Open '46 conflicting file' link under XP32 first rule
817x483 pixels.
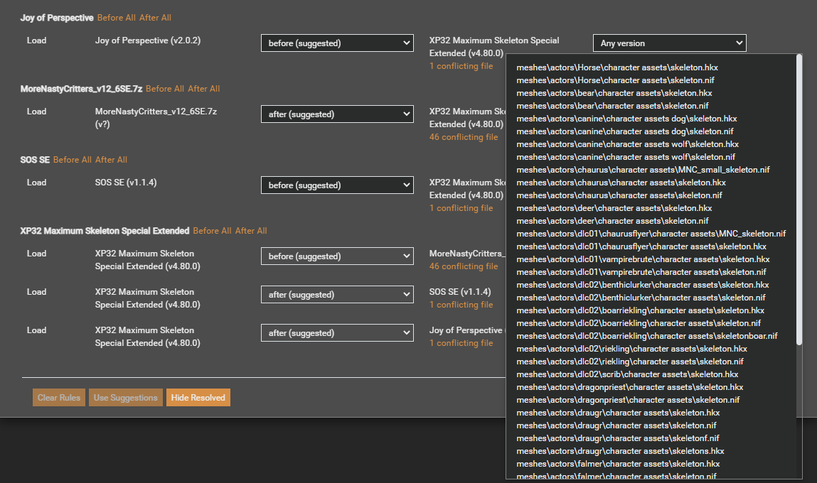pyautogui.click(x=464, y=266)
